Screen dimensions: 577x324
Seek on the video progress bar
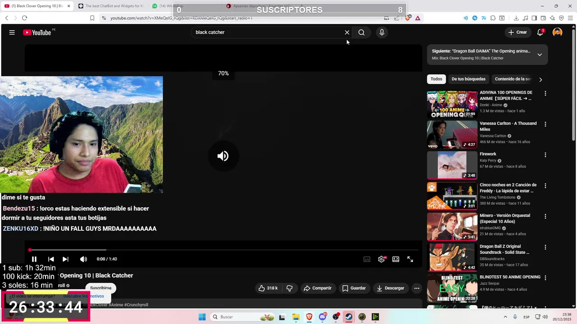[223, 250]
